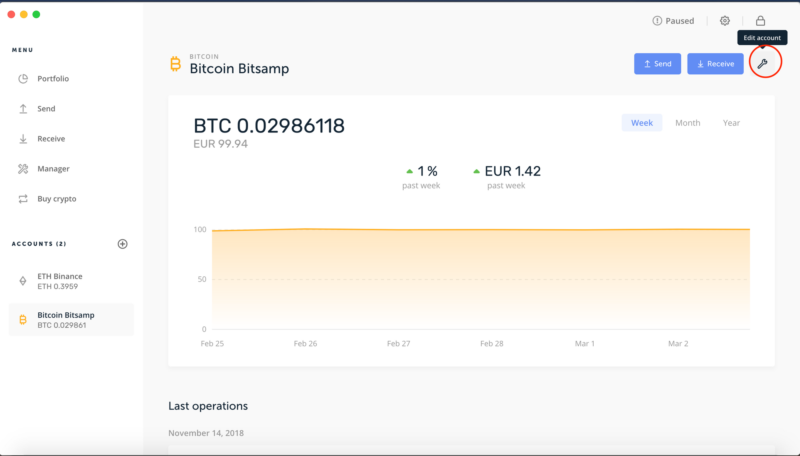The image size is (800, 456).
Task: Select the Year timeframe toggle
Action: (731, 122)
